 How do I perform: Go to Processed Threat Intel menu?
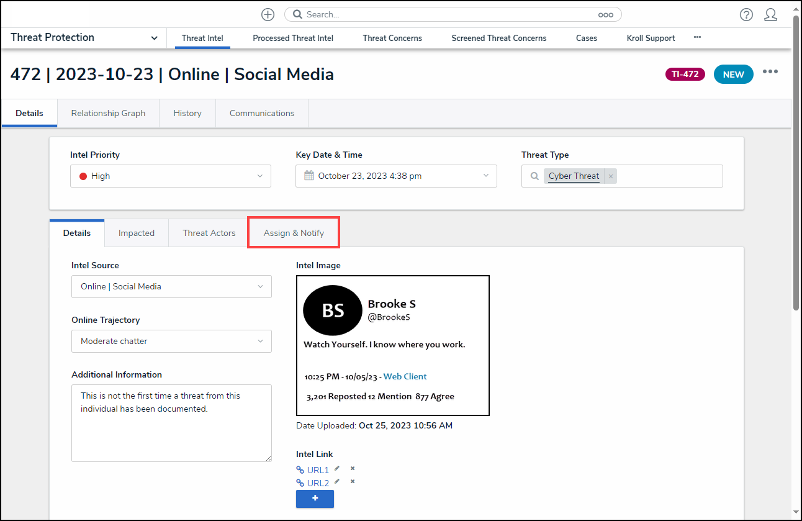293,38
